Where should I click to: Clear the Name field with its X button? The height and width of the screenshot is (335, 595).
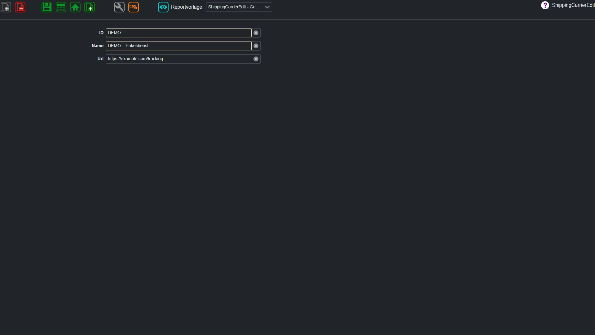[x=256, y=46]
